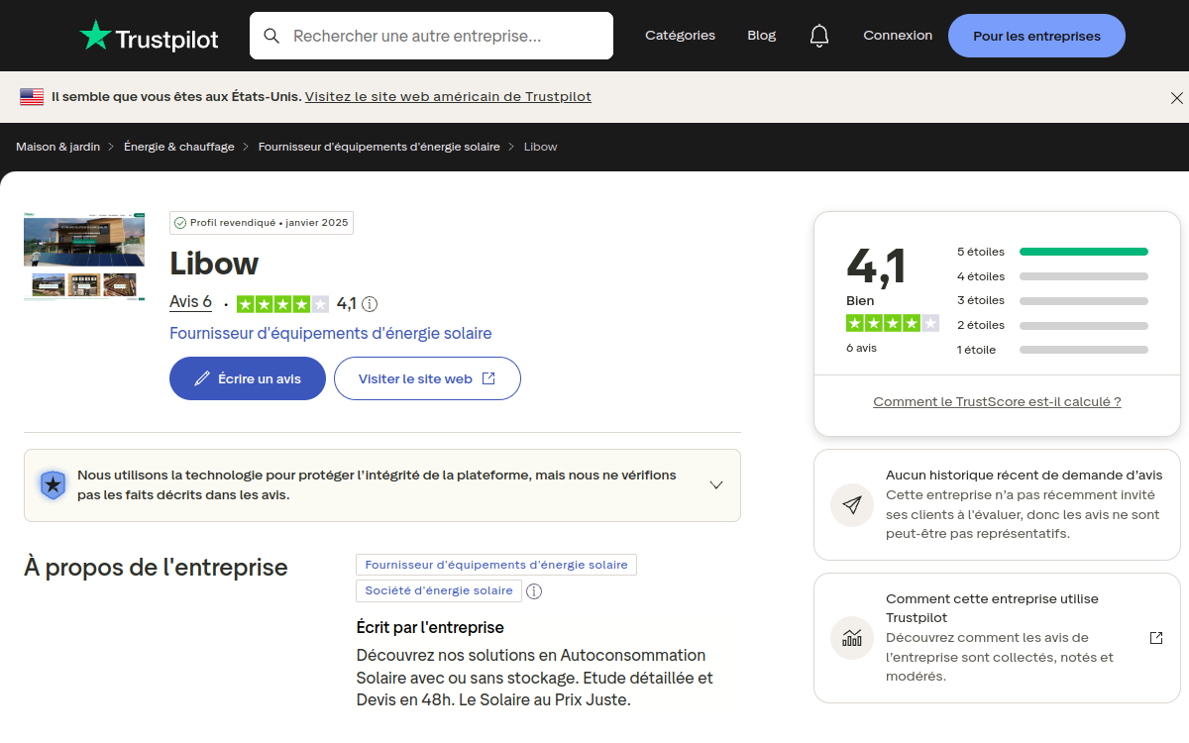Click the Libow company title

pyautogui.click(x=214, y=264)
